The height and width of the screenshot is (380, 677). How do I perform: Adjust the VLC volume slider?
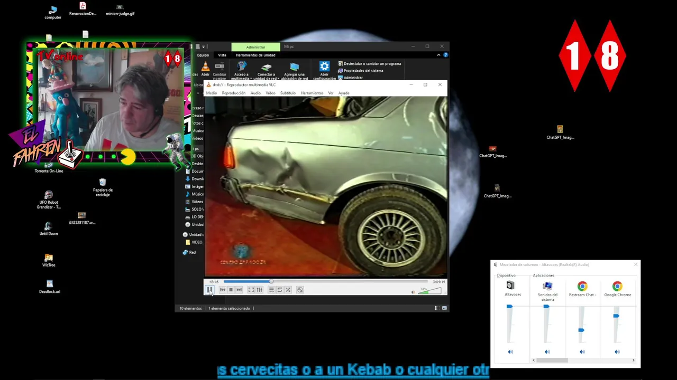(429, 291)
